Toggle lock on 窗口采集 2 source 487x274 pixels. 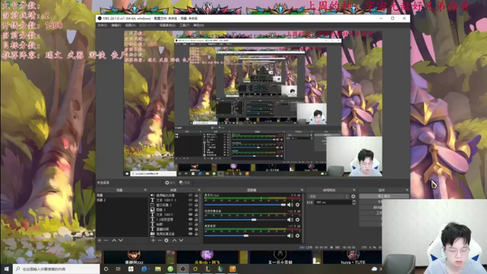pyautogui.click(x=196, y=205)
